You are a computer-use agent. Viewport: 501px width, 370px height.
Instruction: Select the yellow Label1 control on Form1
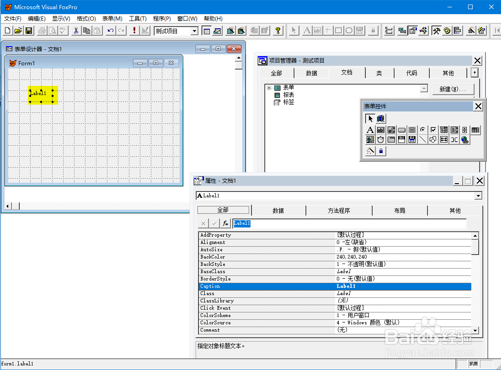tap(43, 95)
